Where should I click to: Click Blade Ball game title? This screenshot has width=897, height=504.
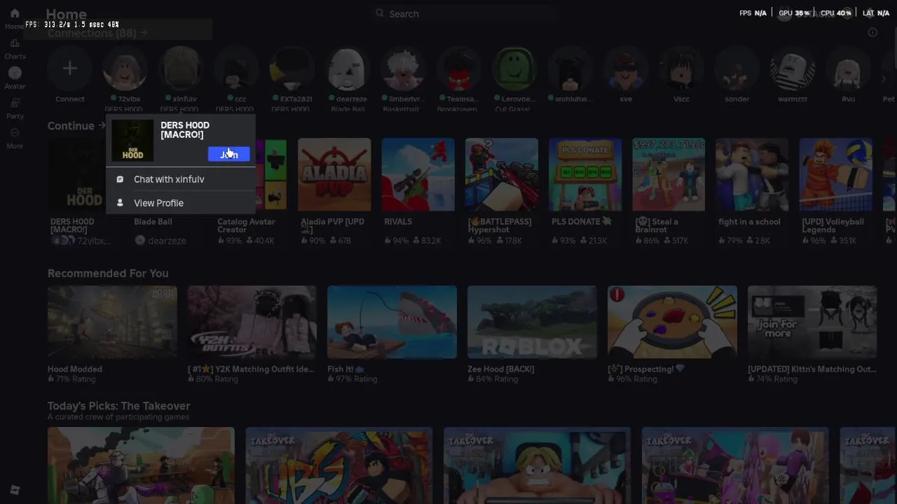tap(153, 221)
